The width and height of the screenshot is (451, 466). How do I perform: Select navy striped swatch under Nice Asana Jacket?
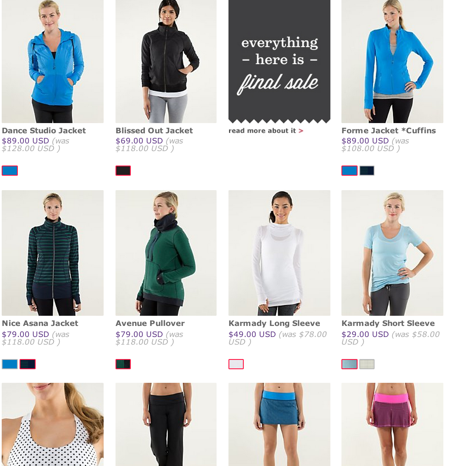(28, 364)
